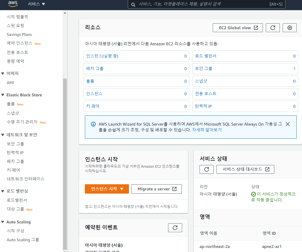
Task: Open AMI in sidebar
Action: pyautogui.click(x=11, y=83)
